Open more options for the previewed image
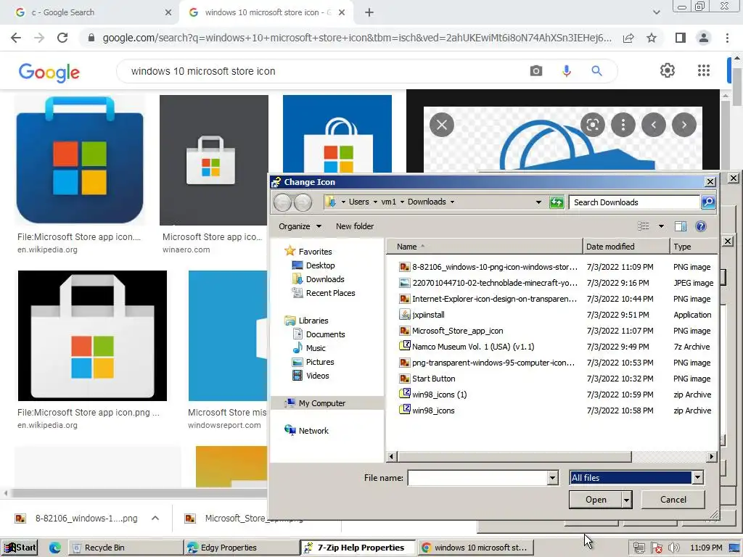 623,125
